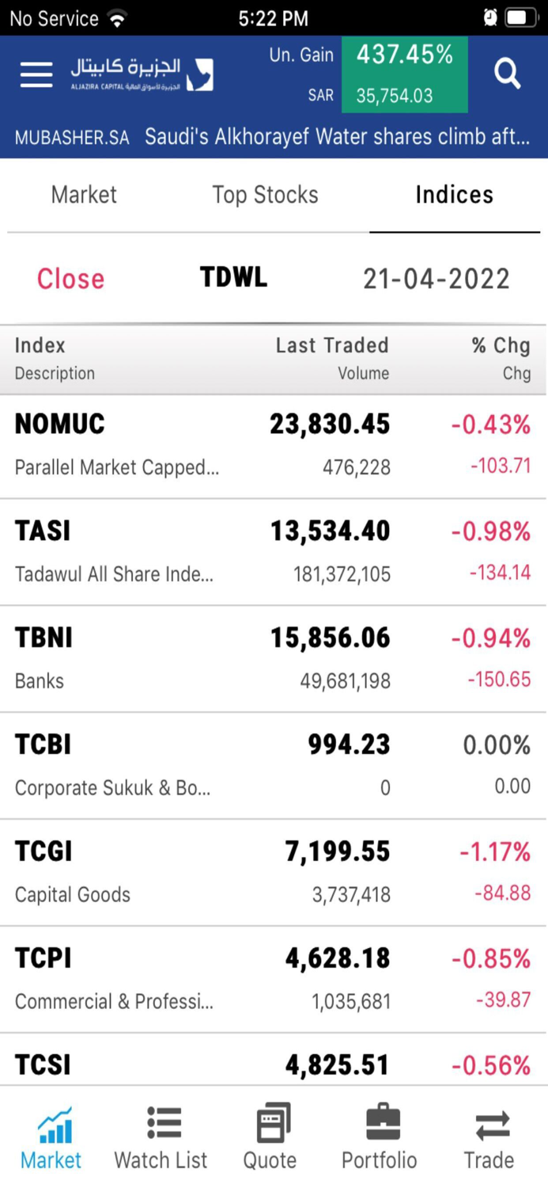
Task: Switch to the Market tab
Action: pos(83,194)
